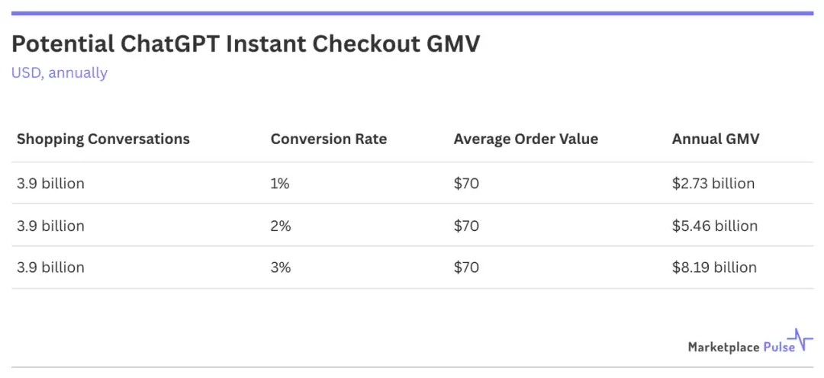Click 3.9 billion in the 2% row

(x=50, y=226)
